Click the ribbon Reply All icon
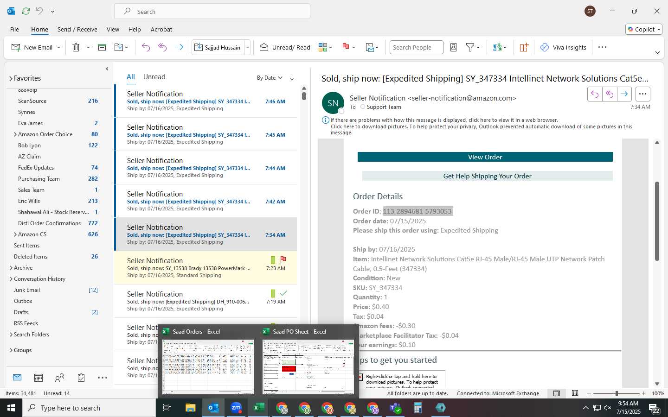The image size is (668, 417). [x=162, y=47]
